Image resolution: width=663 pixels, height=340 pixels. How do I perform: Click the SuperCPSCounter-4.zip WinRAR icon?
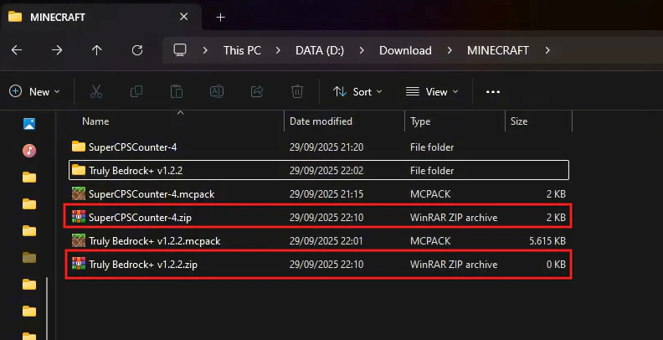click(x=78, y=217)
